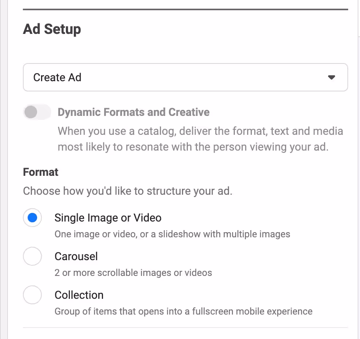Click the Dynamic Formats and Creative label
The width and height of the screenshot is (360, 339).
pos(134,112)
